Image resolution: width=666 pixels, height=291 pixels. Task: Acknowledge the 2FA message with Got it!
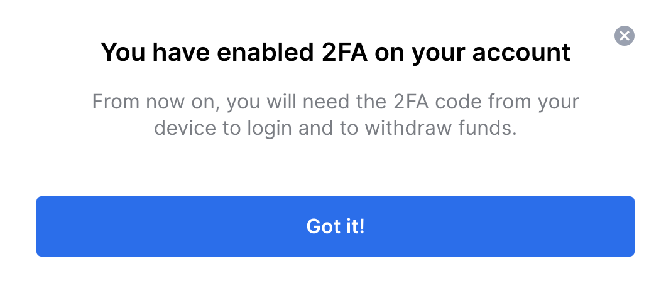coord(335,226)
